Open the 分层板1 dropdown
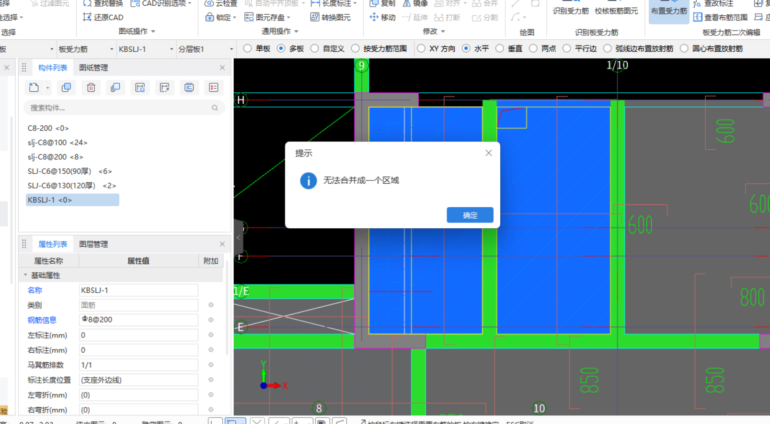The height and width of the screenshot is (424, 770). click(206, 49)
